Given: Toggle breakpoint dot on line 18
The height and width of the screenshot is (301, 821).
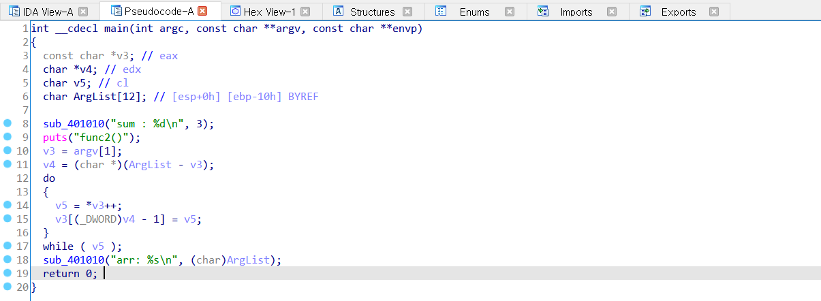Looking at the screenshot, I should click(7, 259).
